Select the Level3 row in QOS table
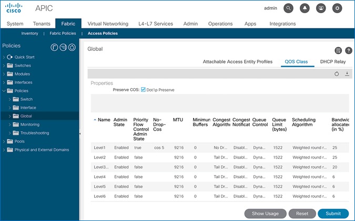This screenshot has width=355, height=221. click(220, 167)
